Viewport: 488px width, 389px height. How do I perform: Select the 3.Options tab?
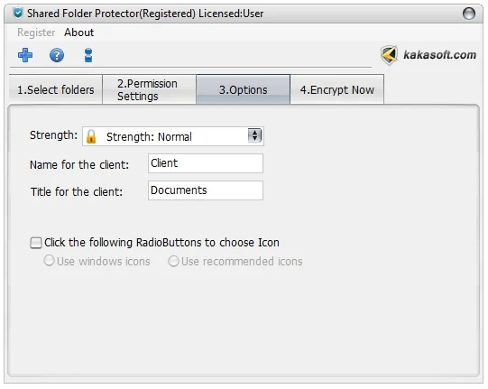(243, 89)
